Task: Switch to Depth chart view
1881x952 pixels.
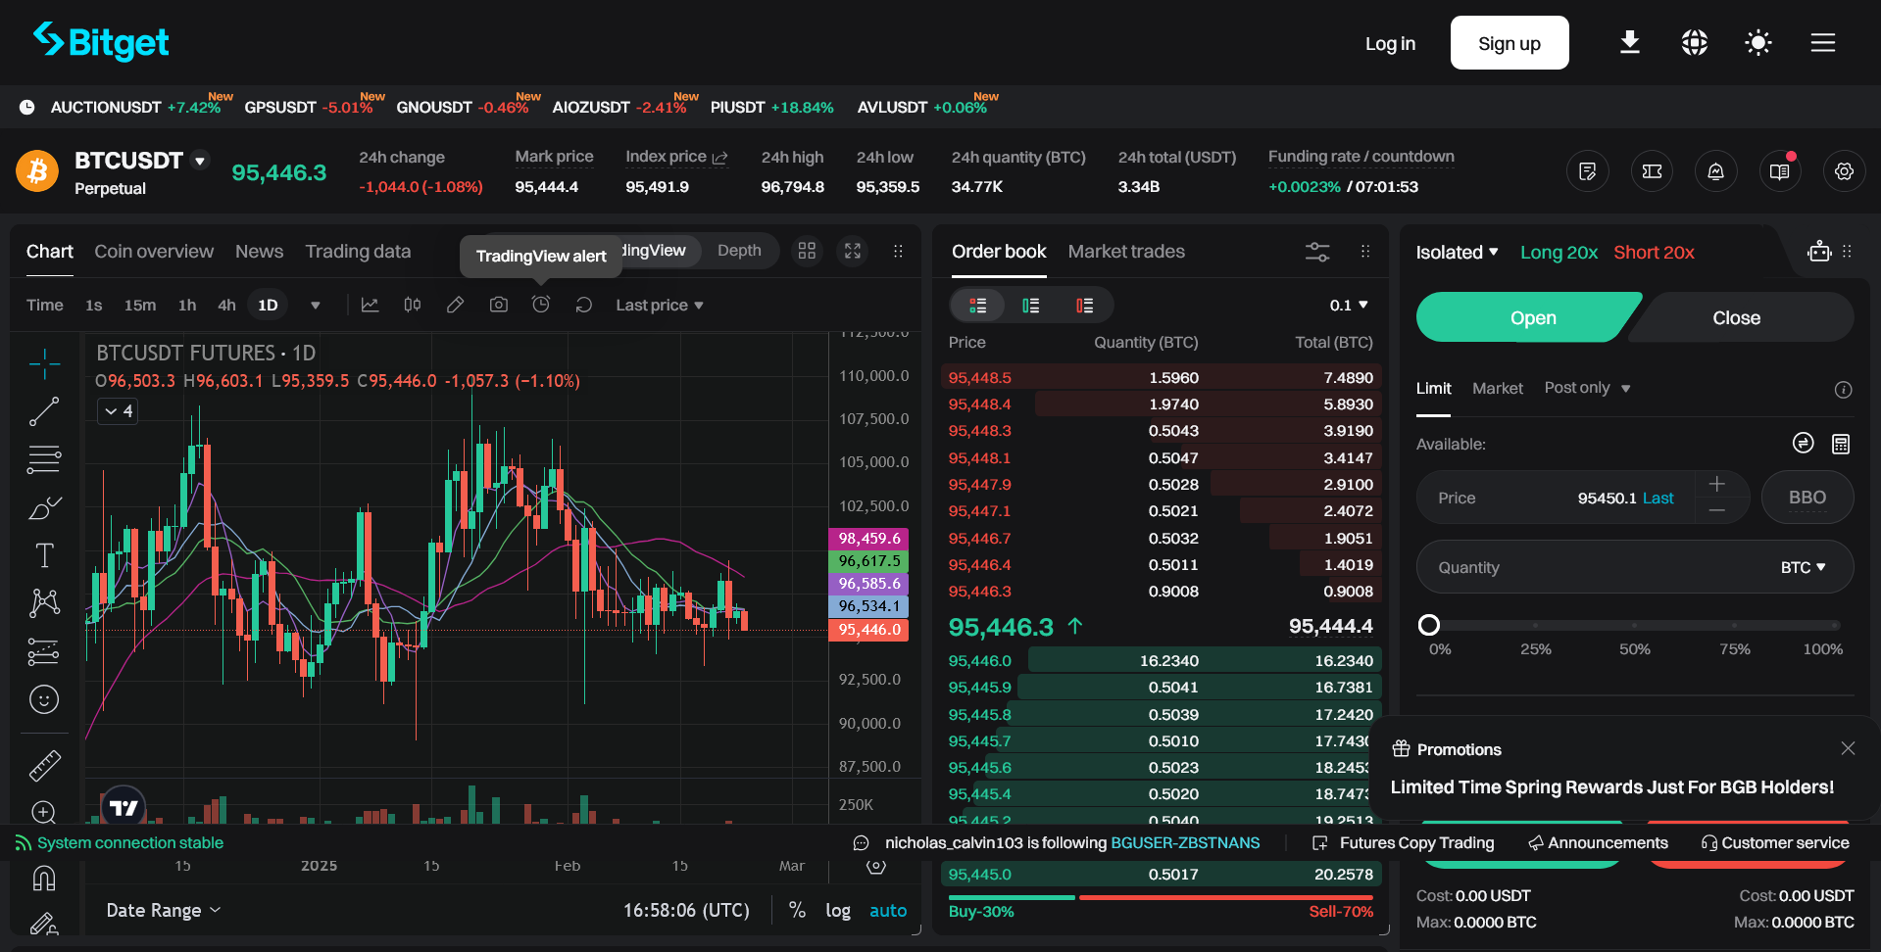Action: click(739, 251)
